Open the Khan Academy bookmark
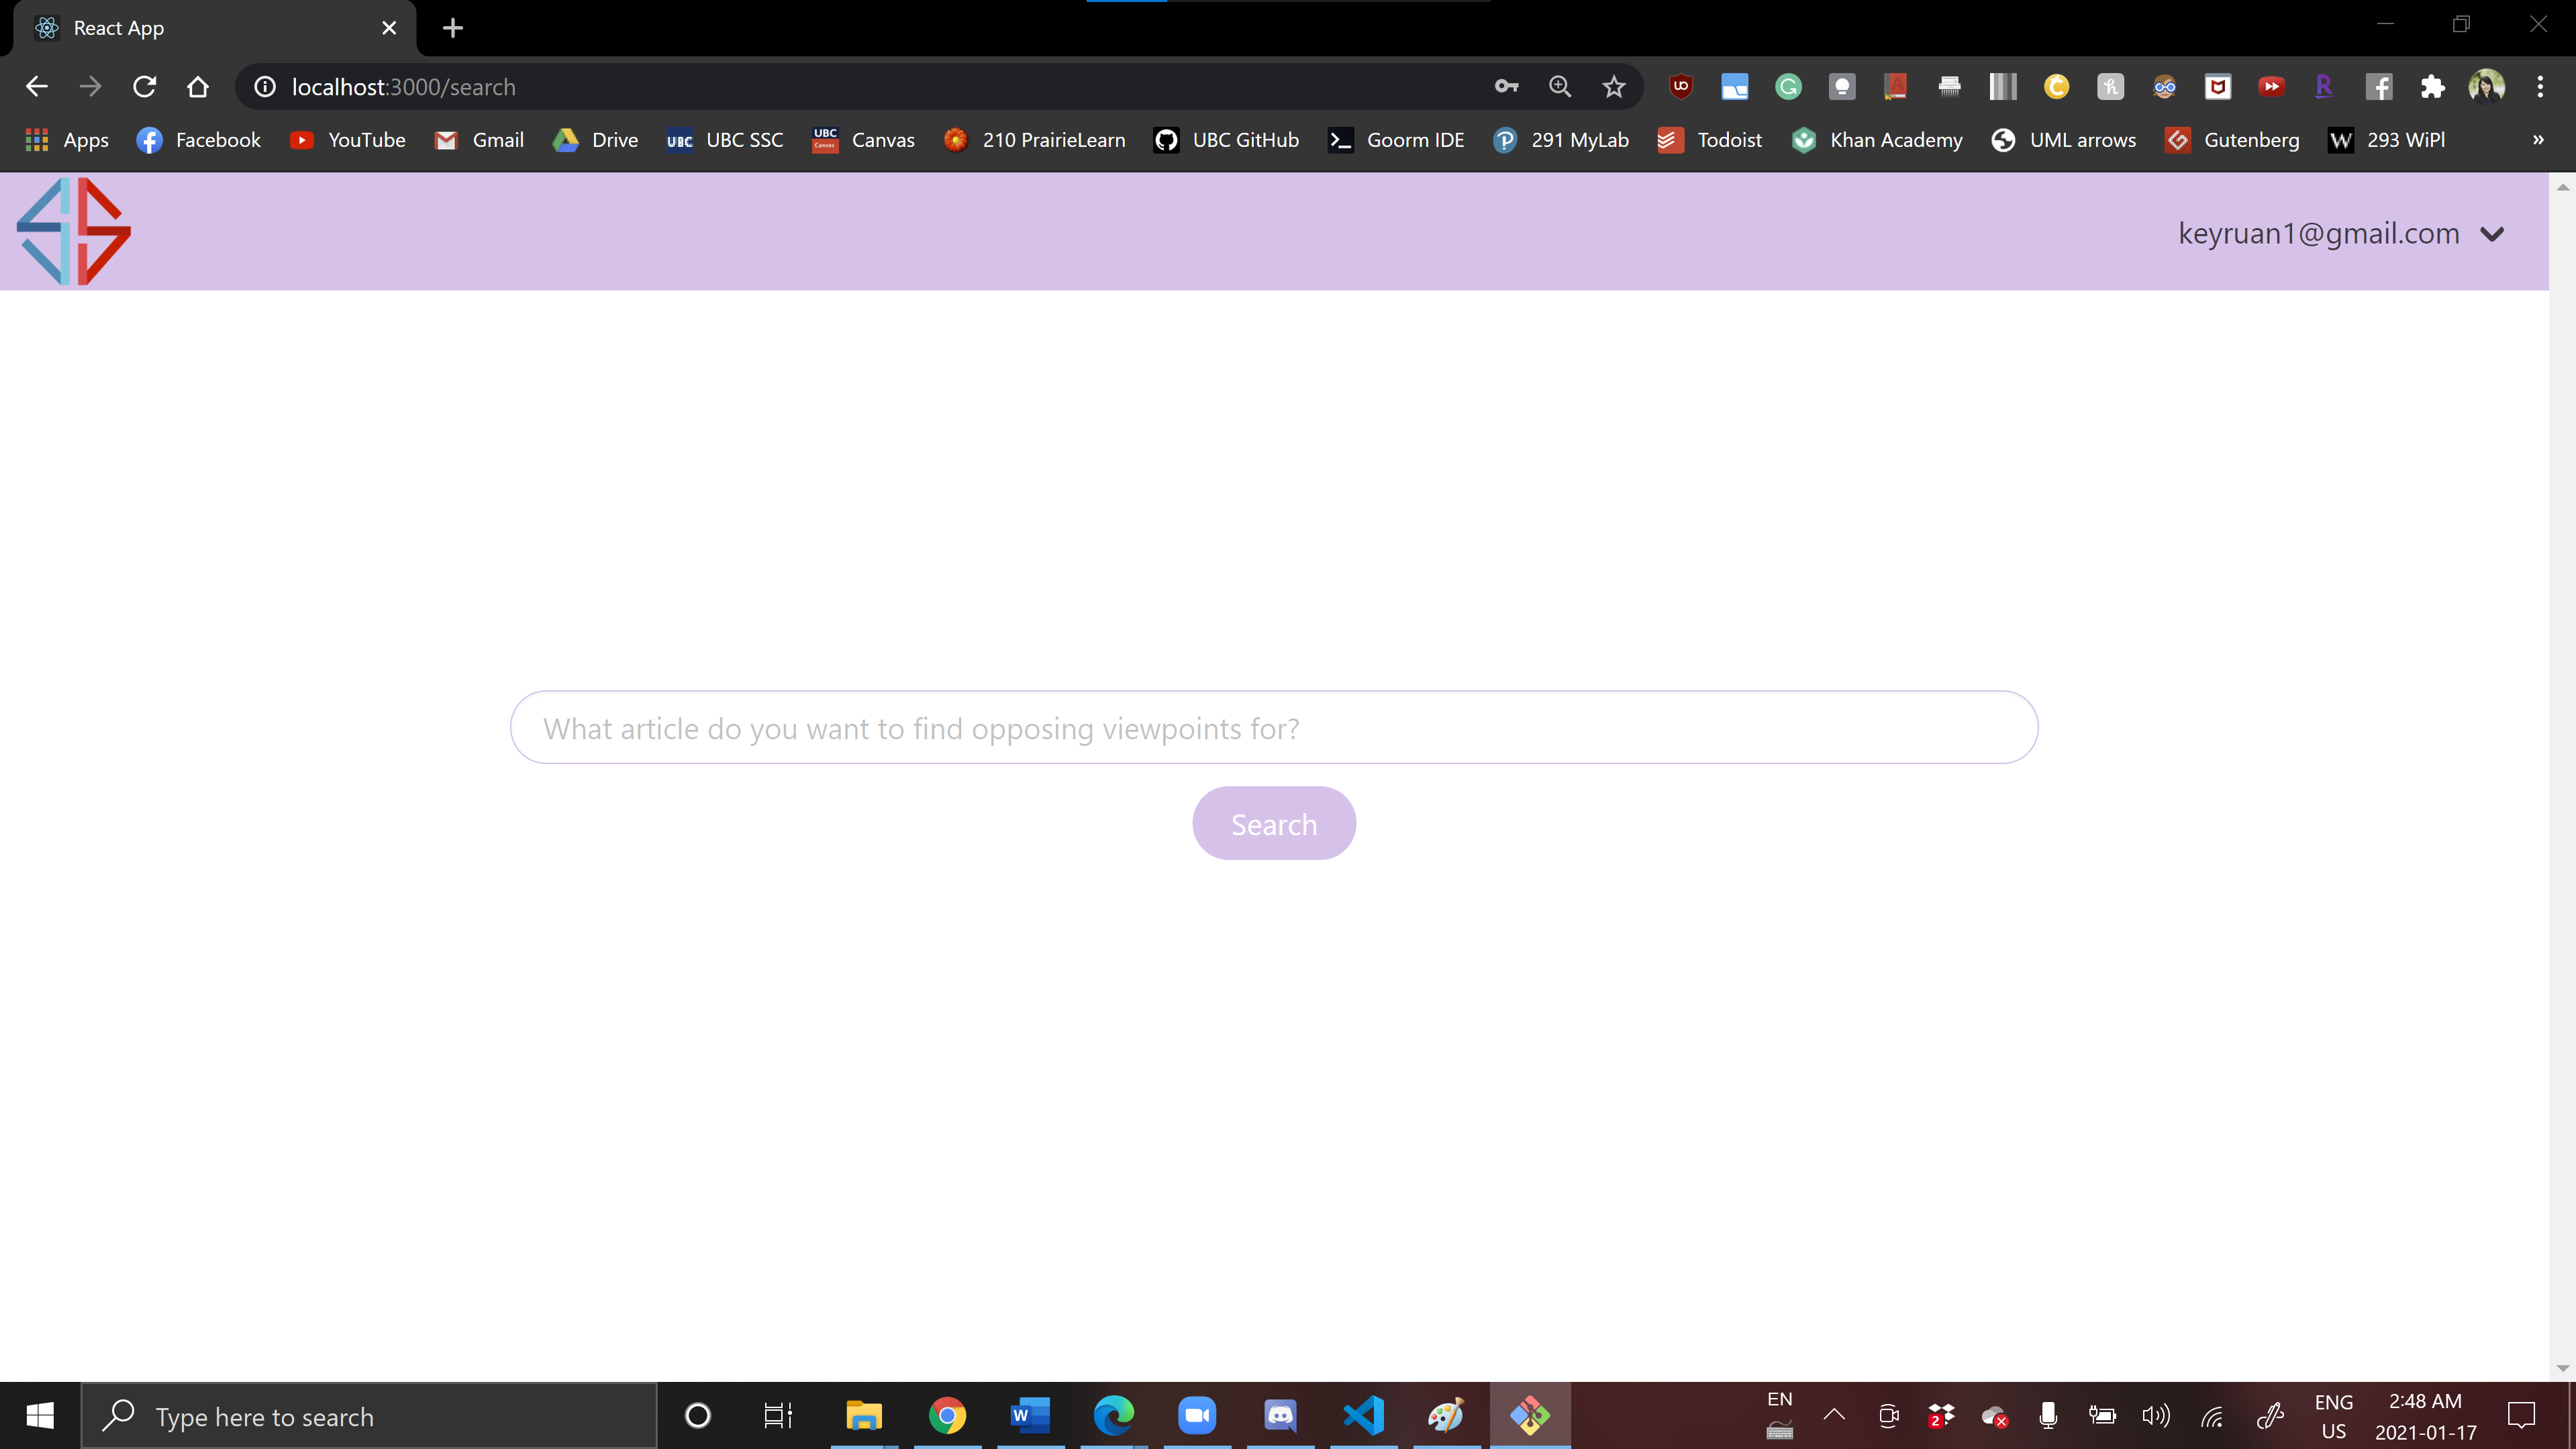Screen dimensions: 2576x1449 click(1877, 140)
